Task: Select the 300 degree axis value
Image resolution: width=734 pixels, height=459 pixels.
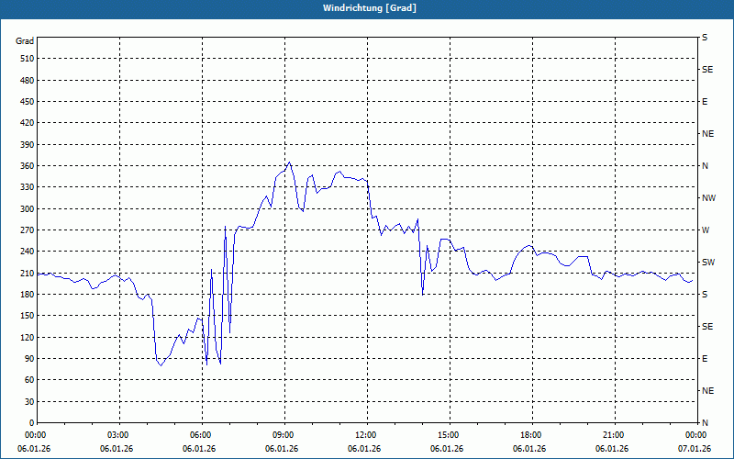Action: [x=28, y=208]
